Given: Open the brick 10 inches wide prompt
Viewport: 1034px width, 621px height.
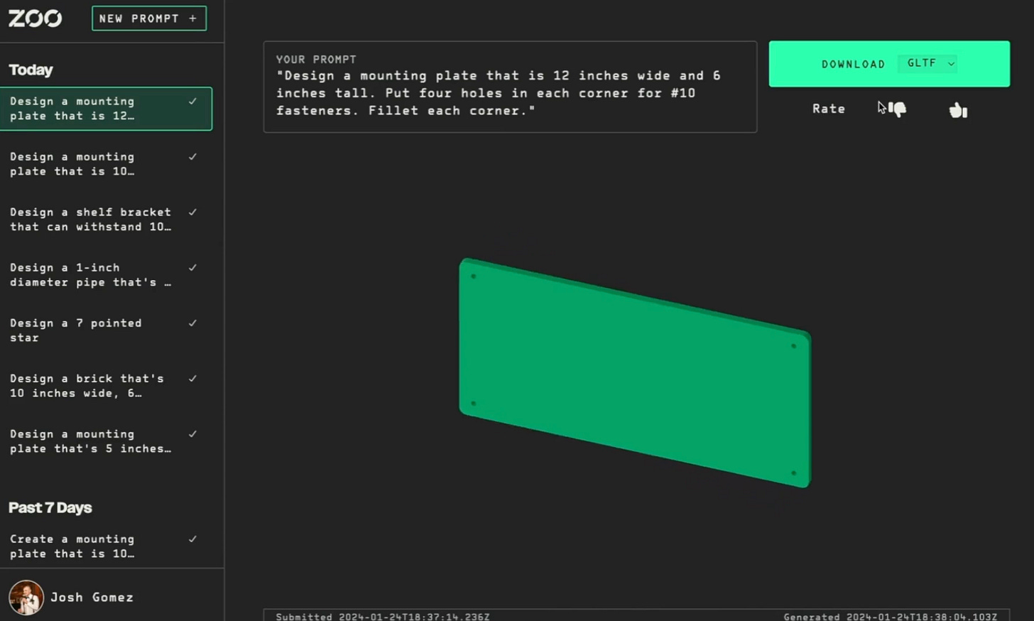Looking at the screenshot, I should pos(106,386).
